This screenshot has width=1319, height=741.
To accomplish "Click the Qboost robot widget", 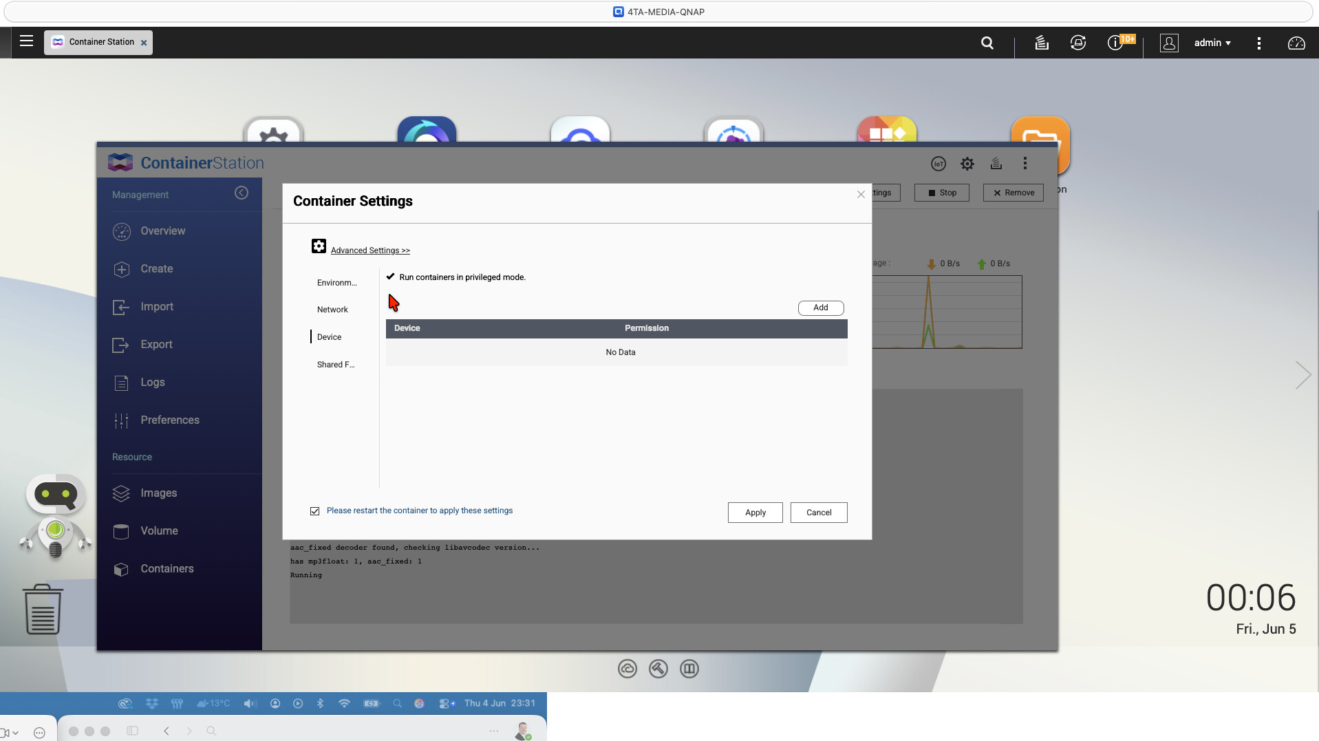I will (56, 516).
